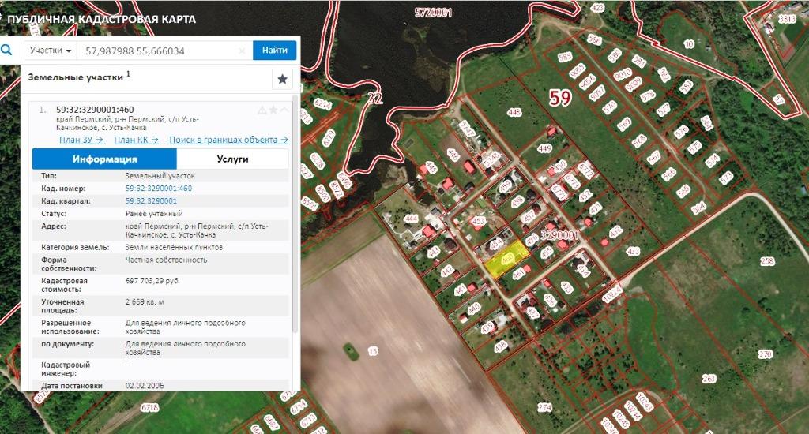The image size is (809, 434).
Task: Click parcel label 274 on the map
Action: pyautogui.click(x=545, y=407)
